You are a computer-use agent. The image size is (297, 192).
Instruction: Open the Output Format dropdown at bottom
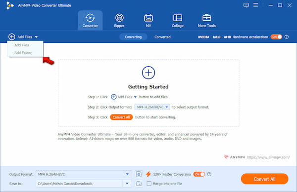click(84, 174)
